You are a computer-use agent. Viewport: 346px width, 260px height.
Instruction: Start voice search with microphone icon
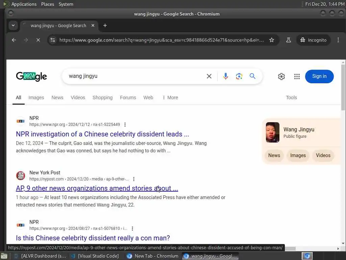pyautogui.click(x=225, y=76)
